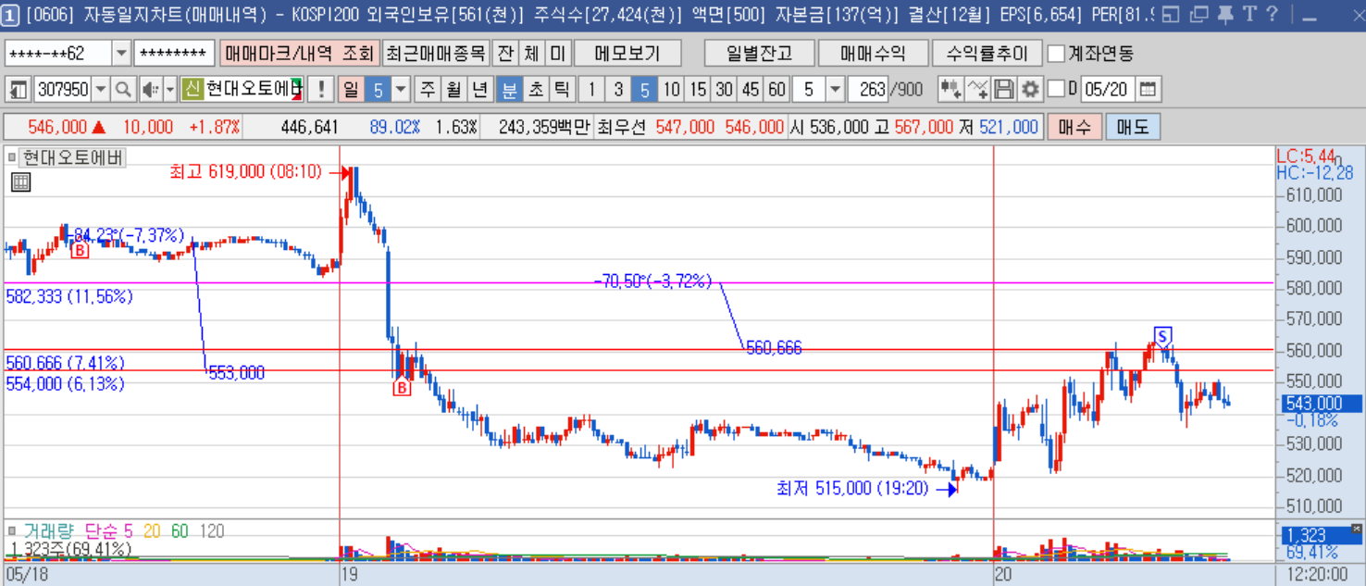Image resolution: width=1366 pixels, height=586 pixels.
Task: Switch to 분 minute chart mode
Action: (x=509, y=90)
